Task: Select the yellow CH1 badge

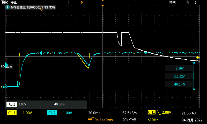Action: 12,113
